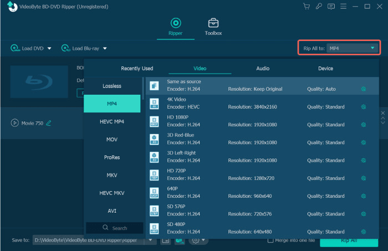Click the Resolution: 3840x2160 text
Screen dimensions: 388x251
pyautogui.click(x=252, y=107)
